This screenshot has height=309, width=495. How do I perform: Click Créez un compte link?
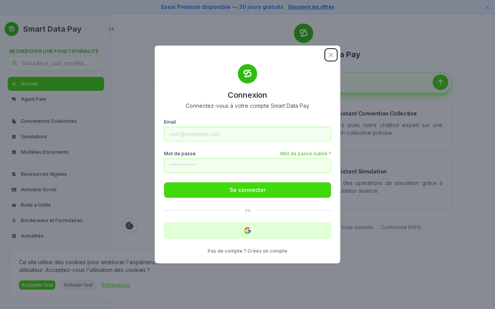tap(267, 251)
